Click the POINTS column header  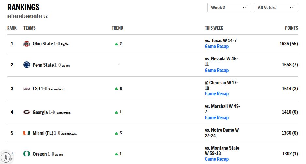click(291, 28)
